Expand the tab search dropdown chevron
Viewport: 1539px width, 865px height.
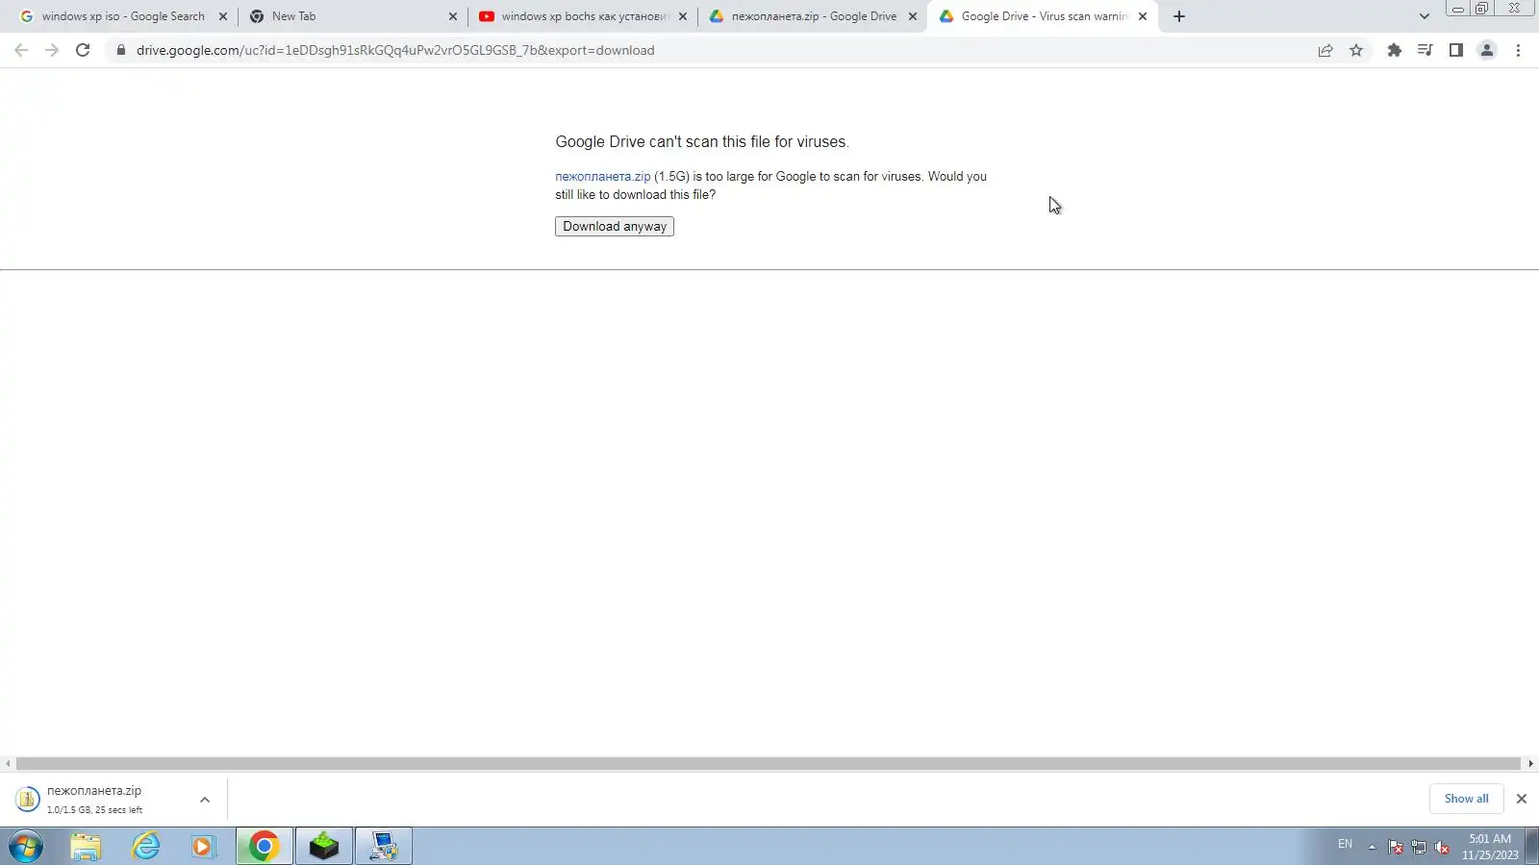(1425, 16)
